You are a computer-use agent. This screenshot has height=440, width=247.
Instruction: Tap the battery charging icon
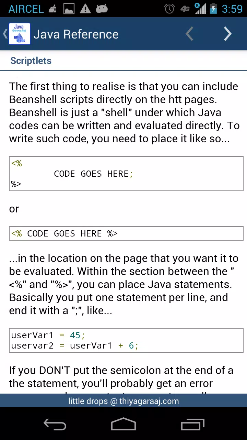[213, 9]
